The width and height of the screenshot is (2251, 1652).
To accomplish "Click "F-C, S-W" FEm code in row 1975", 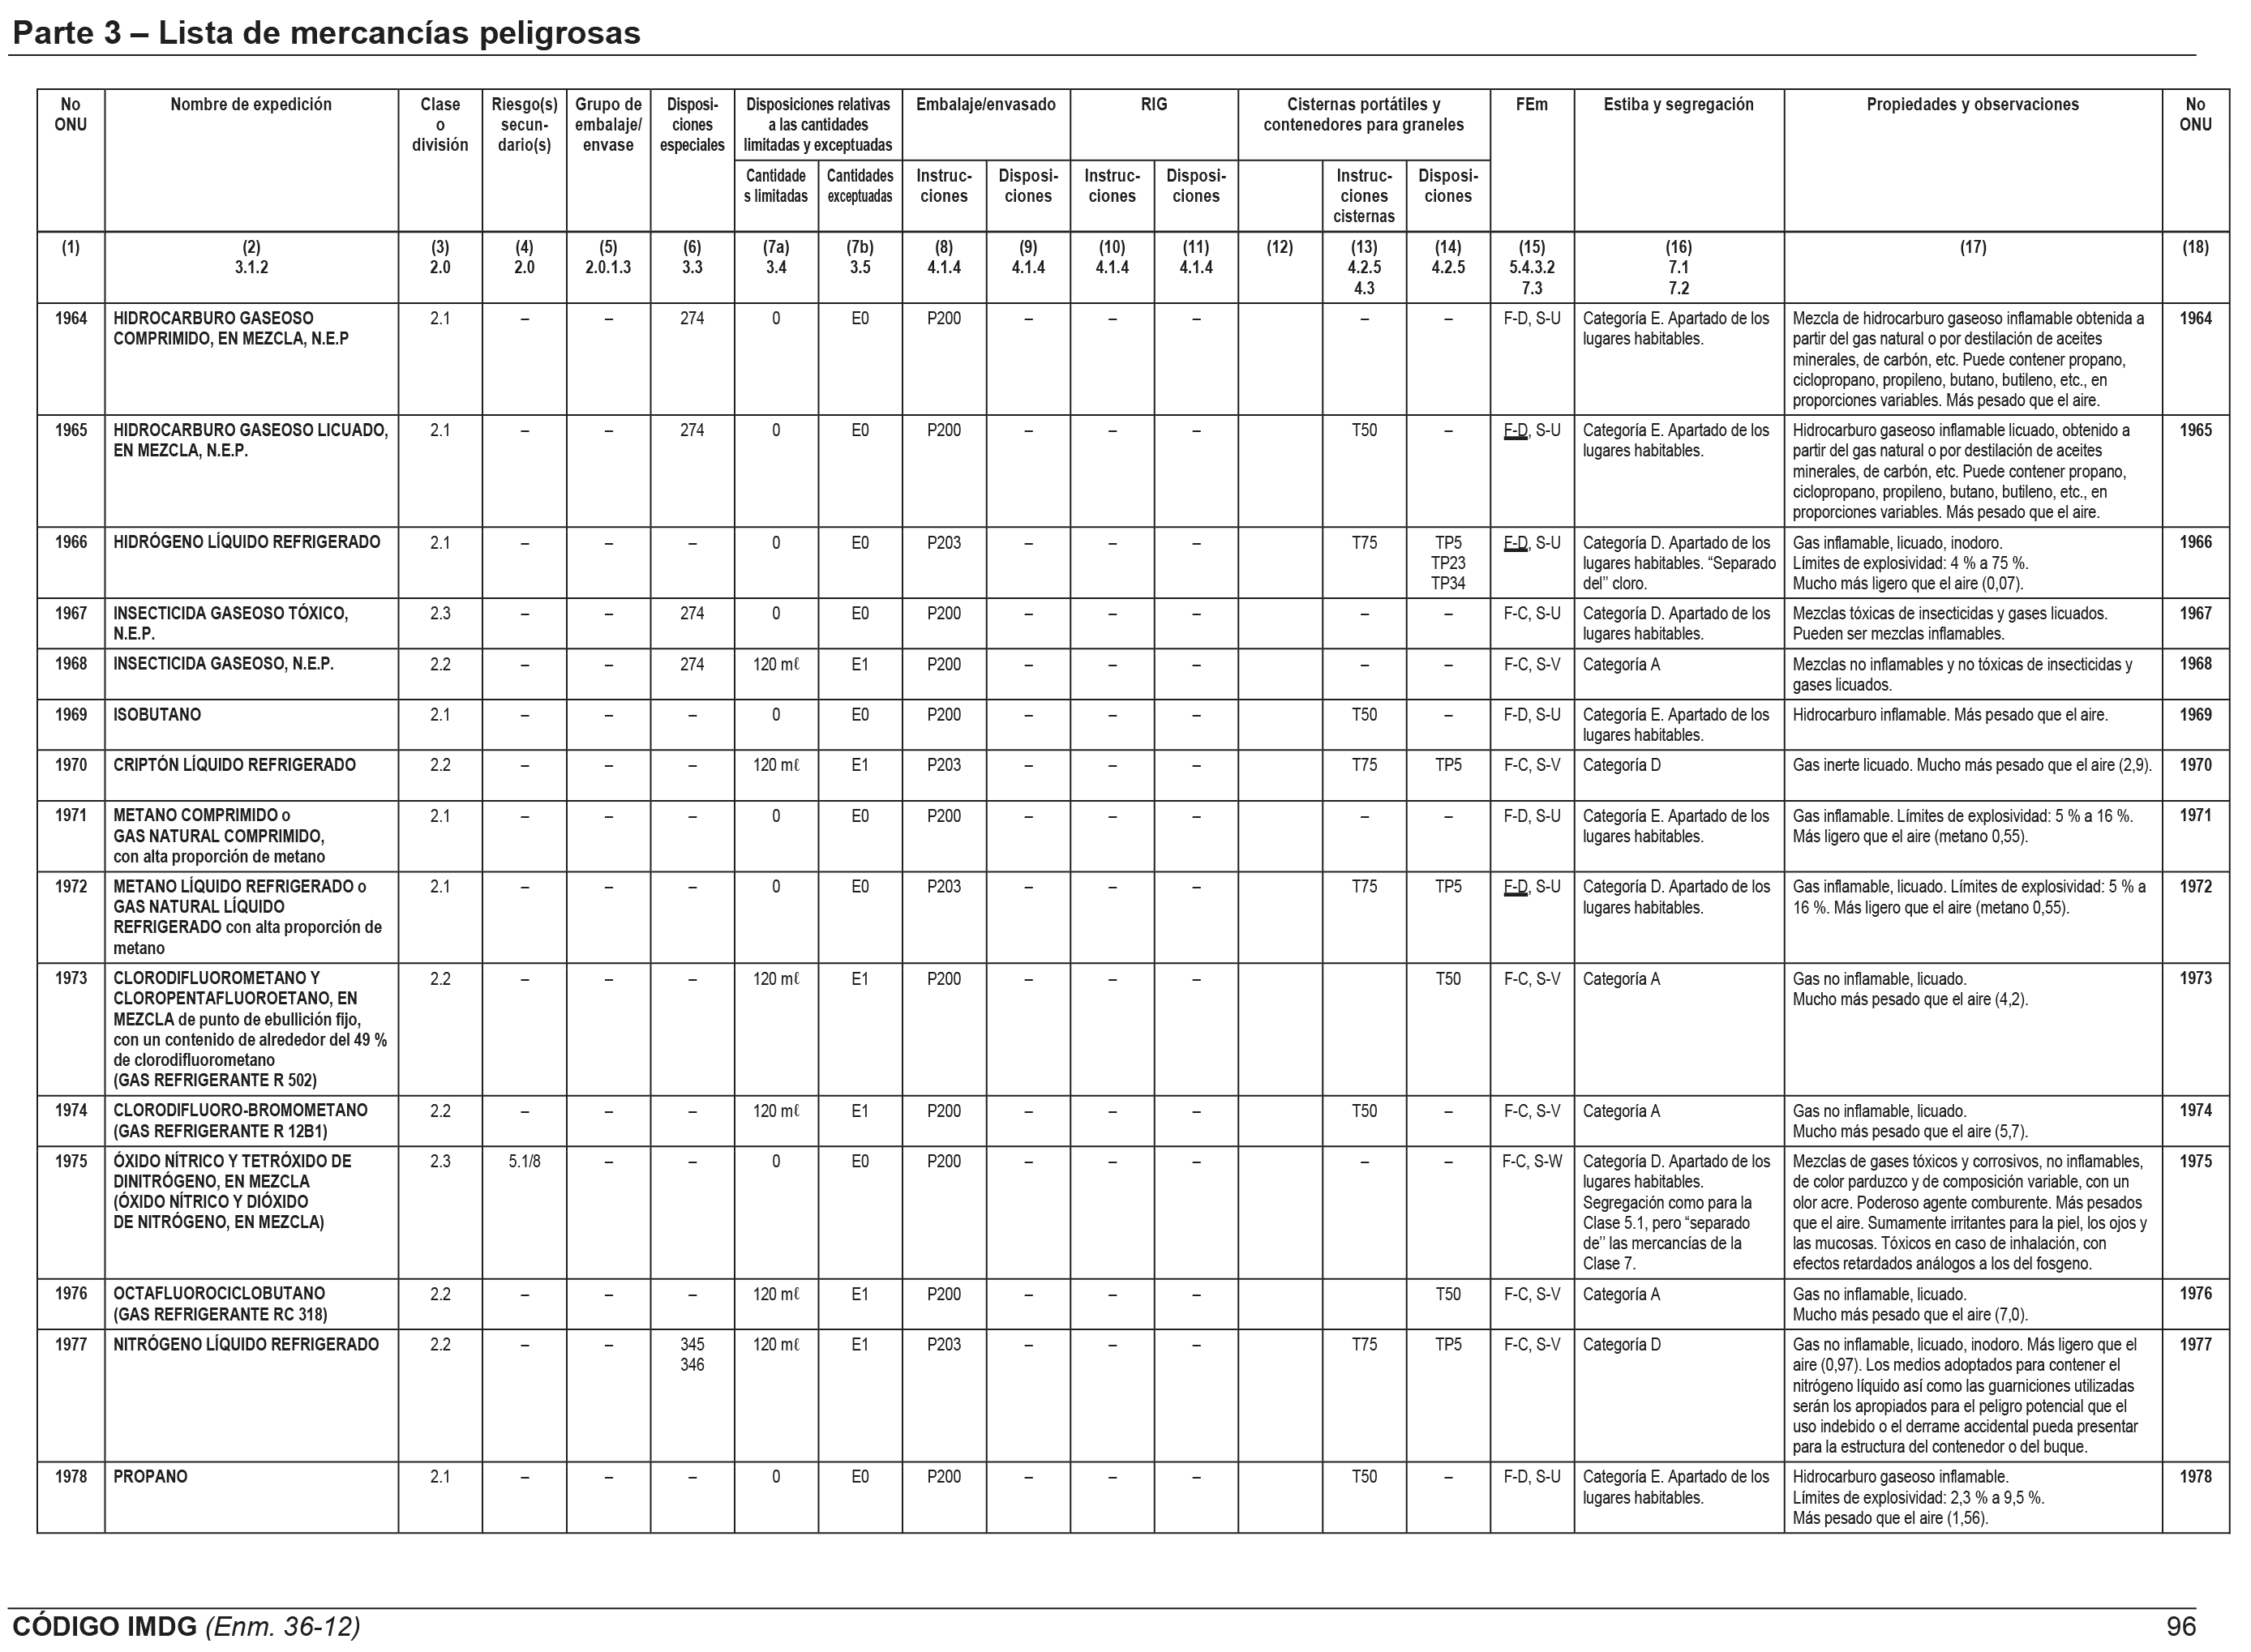I will [x=1532, y=1161].
